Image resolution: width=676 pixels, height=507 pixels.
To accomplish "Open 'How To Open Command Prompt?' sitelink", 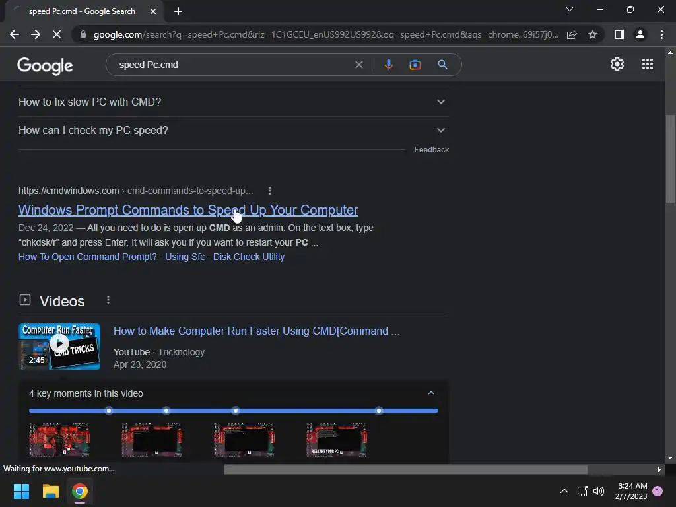I will (88, 257).
